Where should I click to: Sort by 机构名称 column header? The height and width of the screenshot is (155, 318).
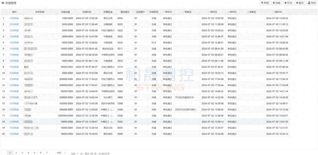pos(40,12)
